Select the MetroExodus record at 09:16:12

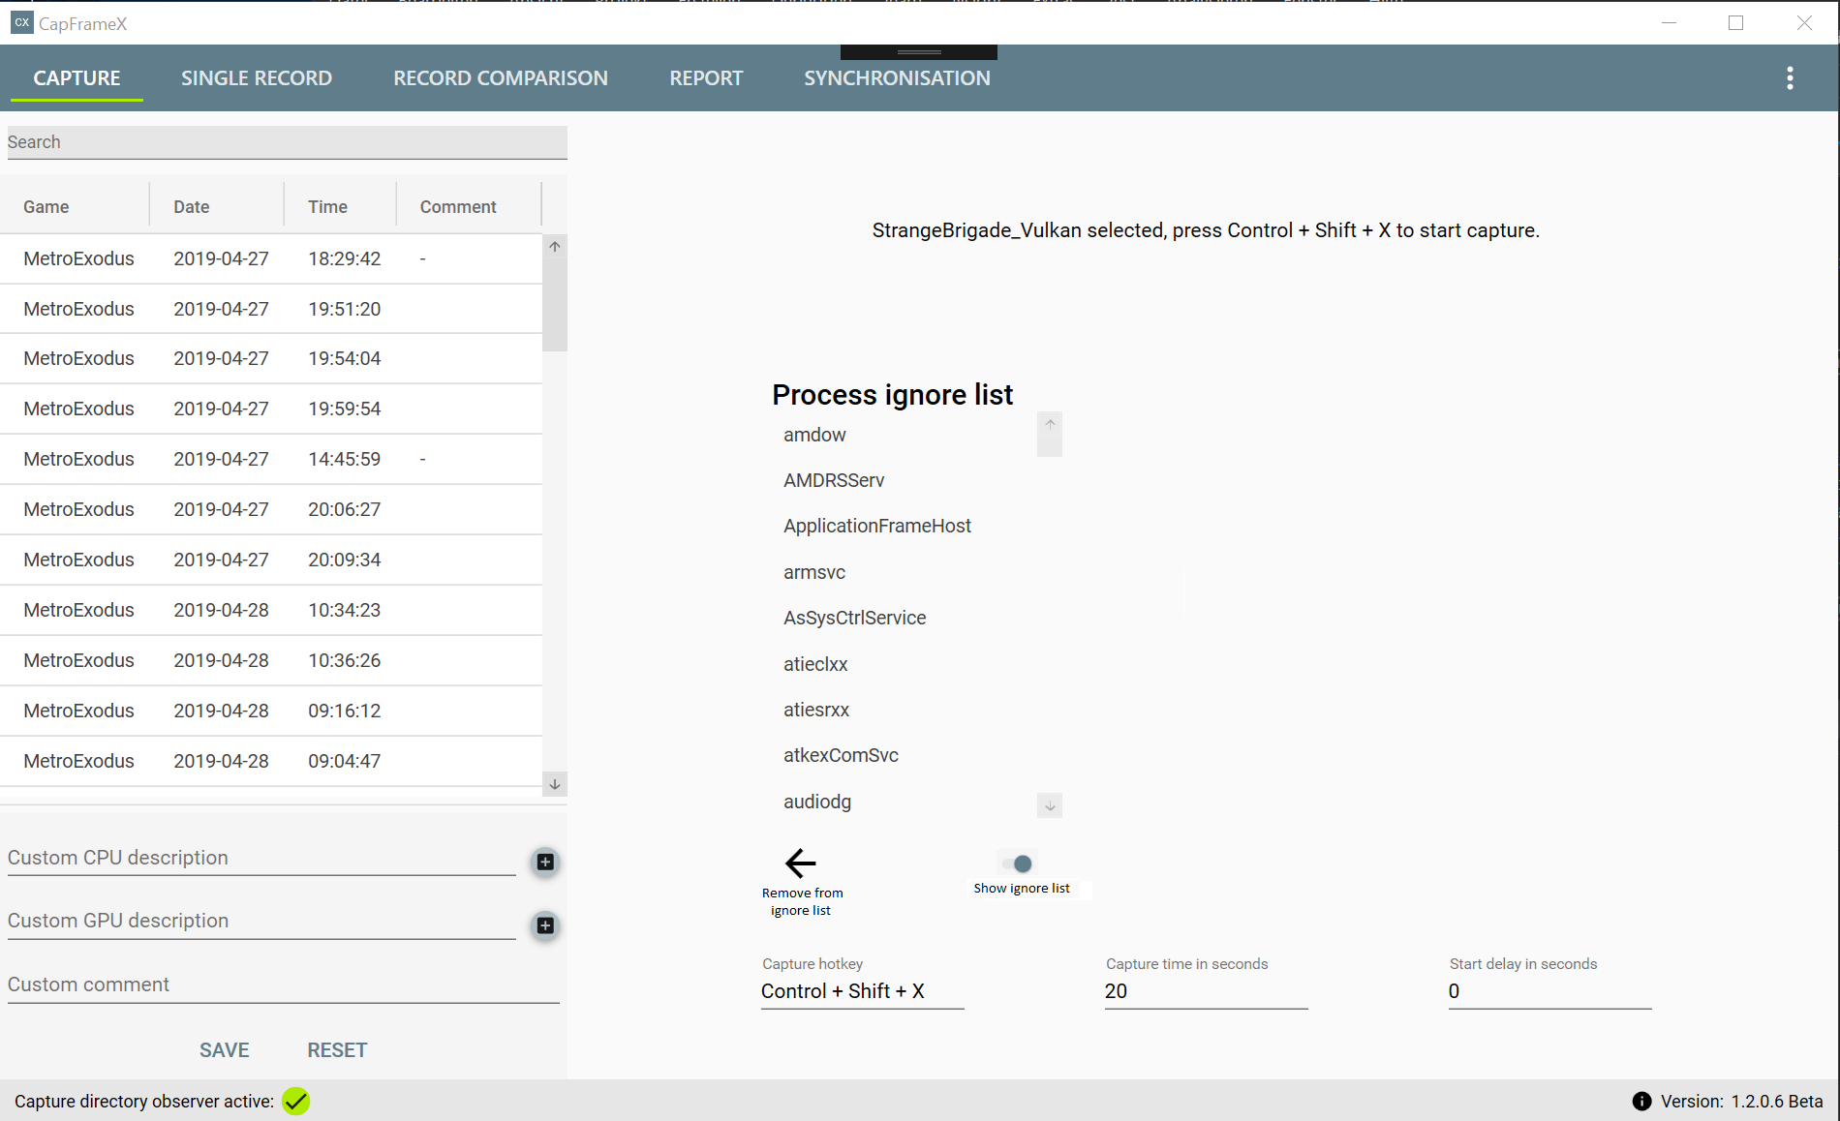[x=271, y=711]
